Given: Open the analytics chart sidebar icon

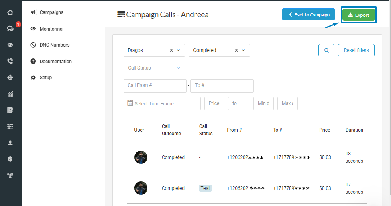Looking at the screenshot, I should coord(10,94).
